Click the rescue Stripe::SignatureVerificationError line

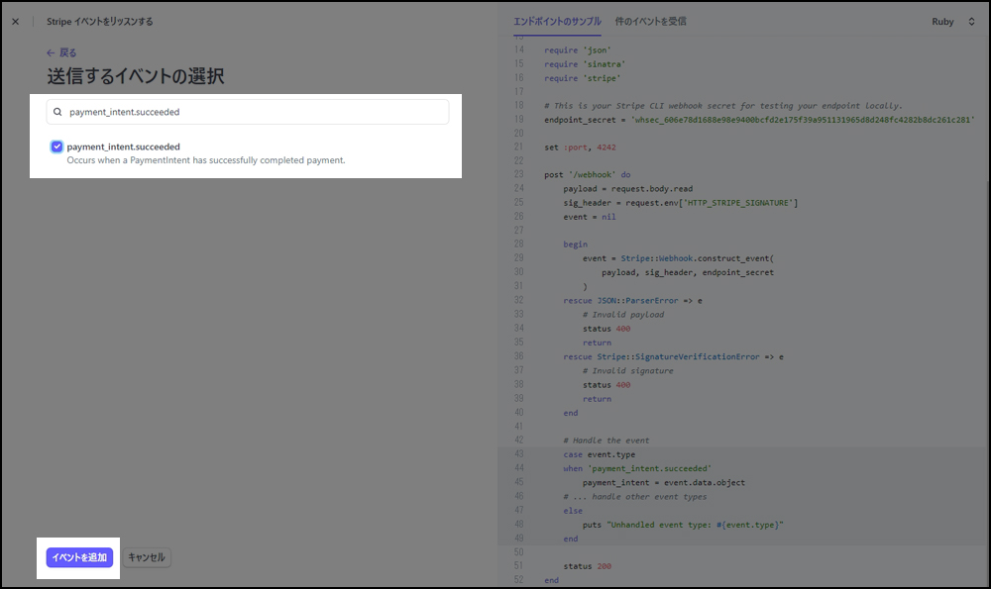(673, 356)
